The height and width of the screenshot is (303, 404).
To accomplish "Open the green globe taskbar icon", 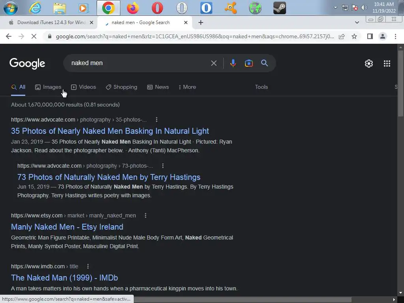I will [255, 8].
